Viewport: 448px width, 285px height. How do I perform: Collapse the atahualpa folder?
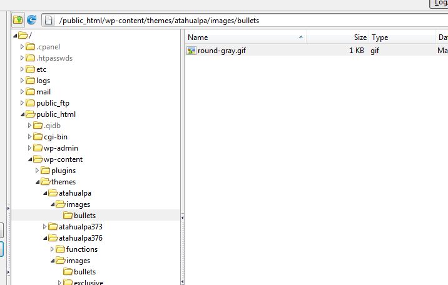point(45,193)
